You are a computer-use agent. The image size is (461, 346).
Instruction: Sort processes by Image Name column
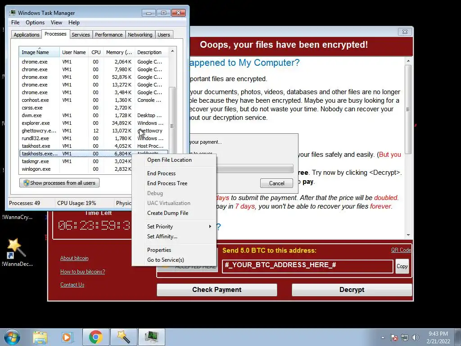pos(40,52)
